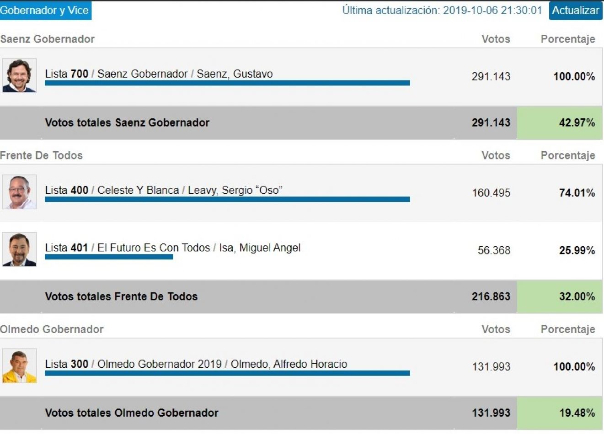
Task: Click the Lista 300 vote progress bar
Action: 227,373
